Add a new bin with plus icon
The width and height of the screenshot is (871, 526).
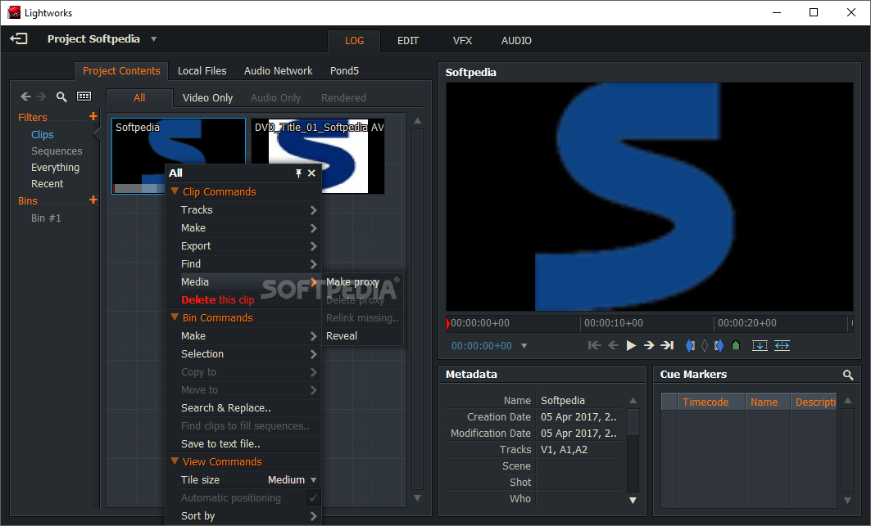coord(93,200)
